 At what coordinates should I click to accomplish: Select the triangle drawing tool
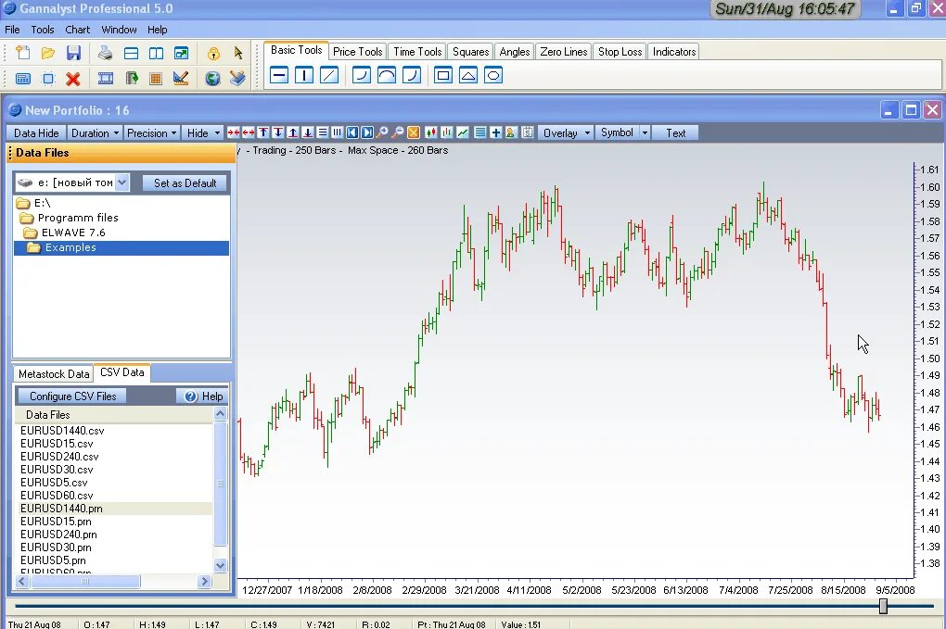pos(468,75)
